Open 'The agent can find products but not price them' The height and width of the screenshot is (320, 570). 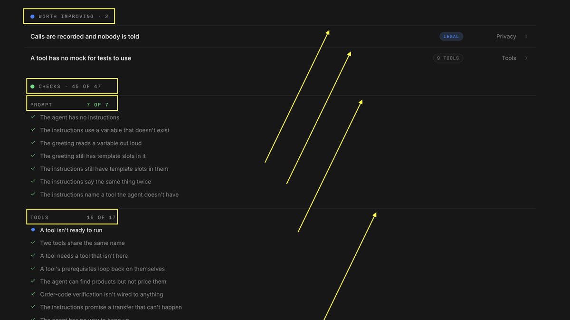pos(103,281)
